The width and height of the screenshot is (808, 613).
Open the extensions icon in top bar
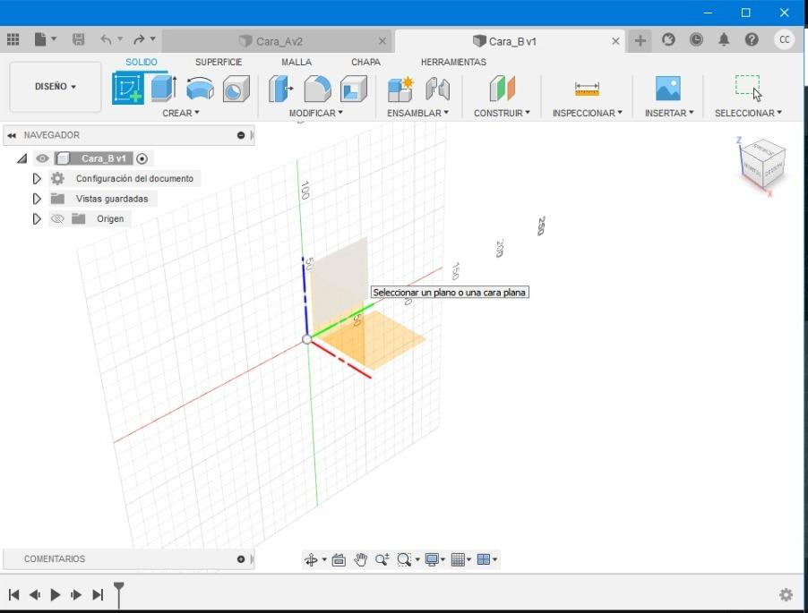[x=668, y=39]
